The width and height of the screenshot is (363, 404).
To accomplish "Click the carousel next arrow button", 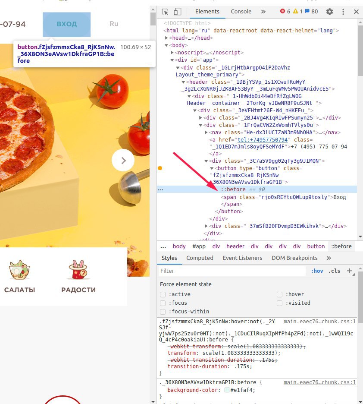I will [x=123, y=160].
